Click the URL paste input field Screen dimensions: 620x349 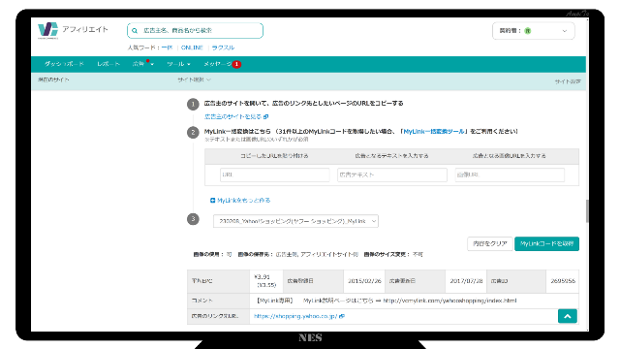(x=275, y=174)
